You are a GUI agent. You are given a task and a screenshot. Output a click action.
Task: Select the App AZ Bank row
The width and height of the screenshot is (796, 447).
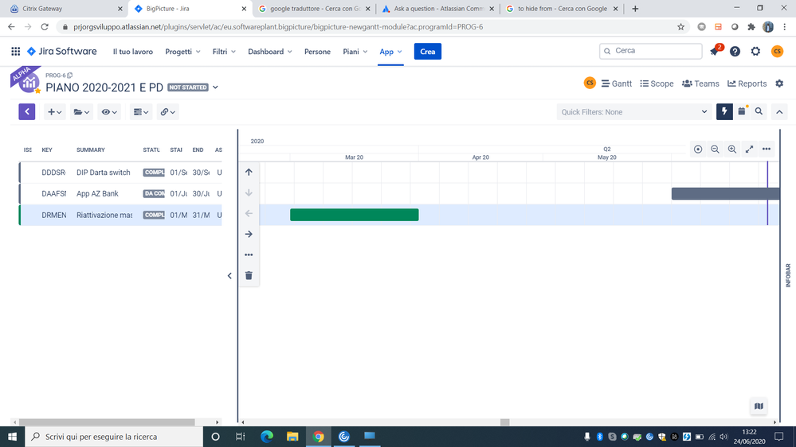[121, 193]
